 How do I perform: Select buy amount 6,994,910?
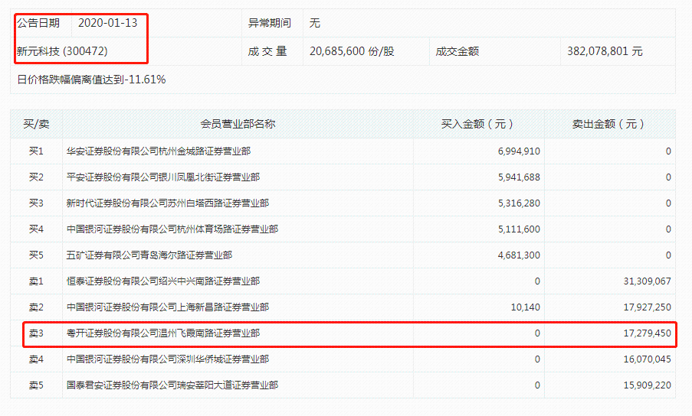pos(519,151)
